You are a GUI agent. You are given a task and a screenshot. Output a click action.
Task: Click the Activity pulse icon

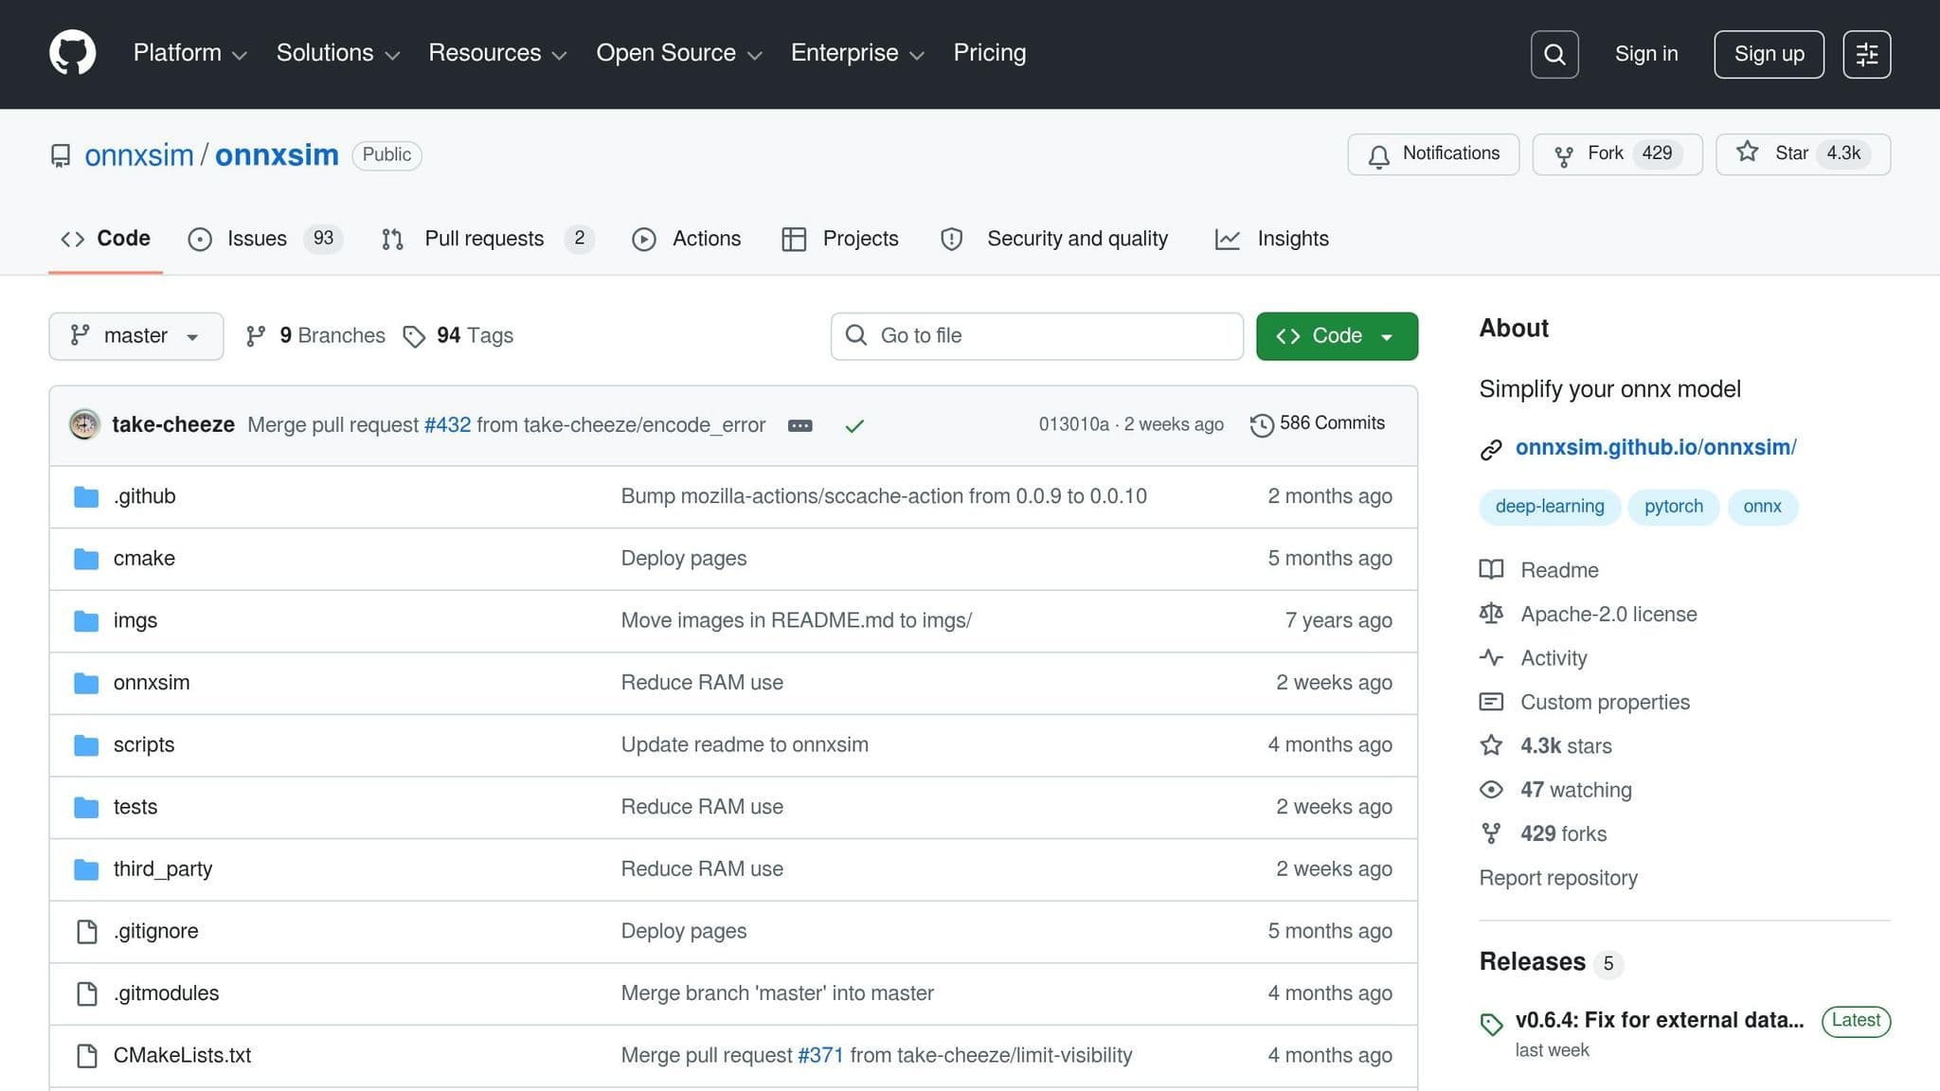[x=1491, y=657]
